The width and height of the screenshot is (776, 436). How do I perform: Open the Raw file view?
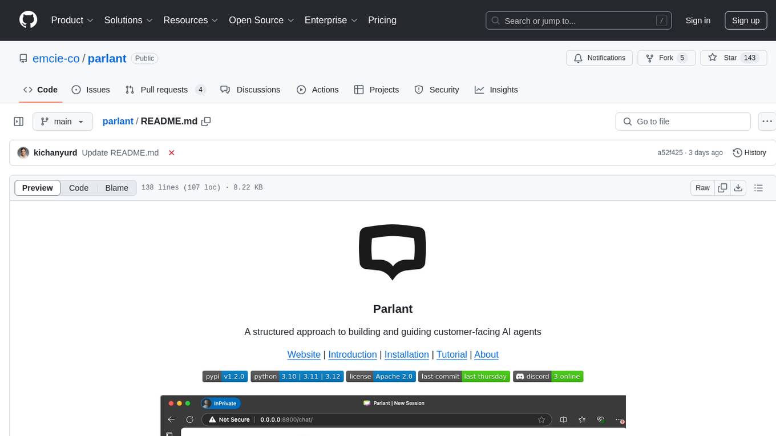coord(702,188)
